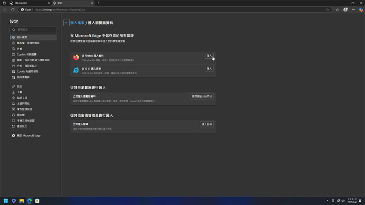Close the 設定 tab
Image resolution: width=365 pixels, height=205 pixels.
point(91,3)
